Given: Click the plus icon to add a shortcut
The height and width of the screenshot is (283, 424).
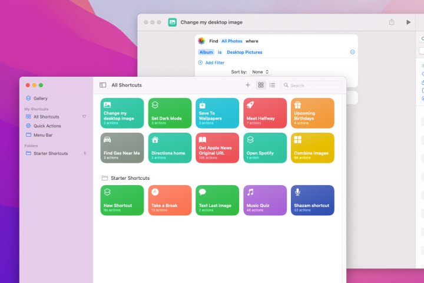Looking at the screenshot, I should click(x=248, y=85).
